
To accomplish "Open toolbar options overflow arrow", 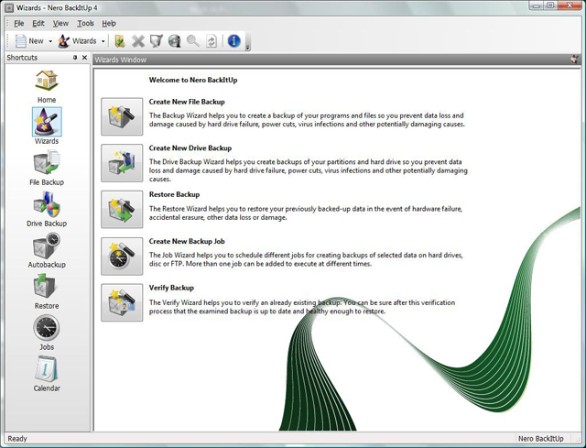I will pos(247,44).
